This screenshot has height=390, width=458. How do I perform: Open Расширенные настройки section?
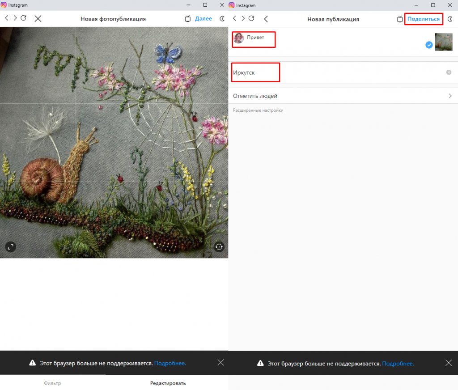[x=258, y=110]
